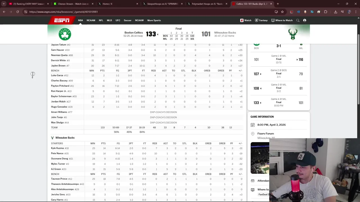Screen dimensions: 360x202
Task: Open the Boston Celtics team name link
Action: (x=134, y=33)
